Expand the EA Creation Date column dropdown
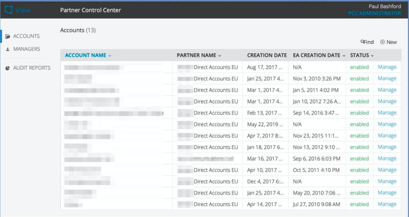409x217 pixels. (x=344, y=55)
